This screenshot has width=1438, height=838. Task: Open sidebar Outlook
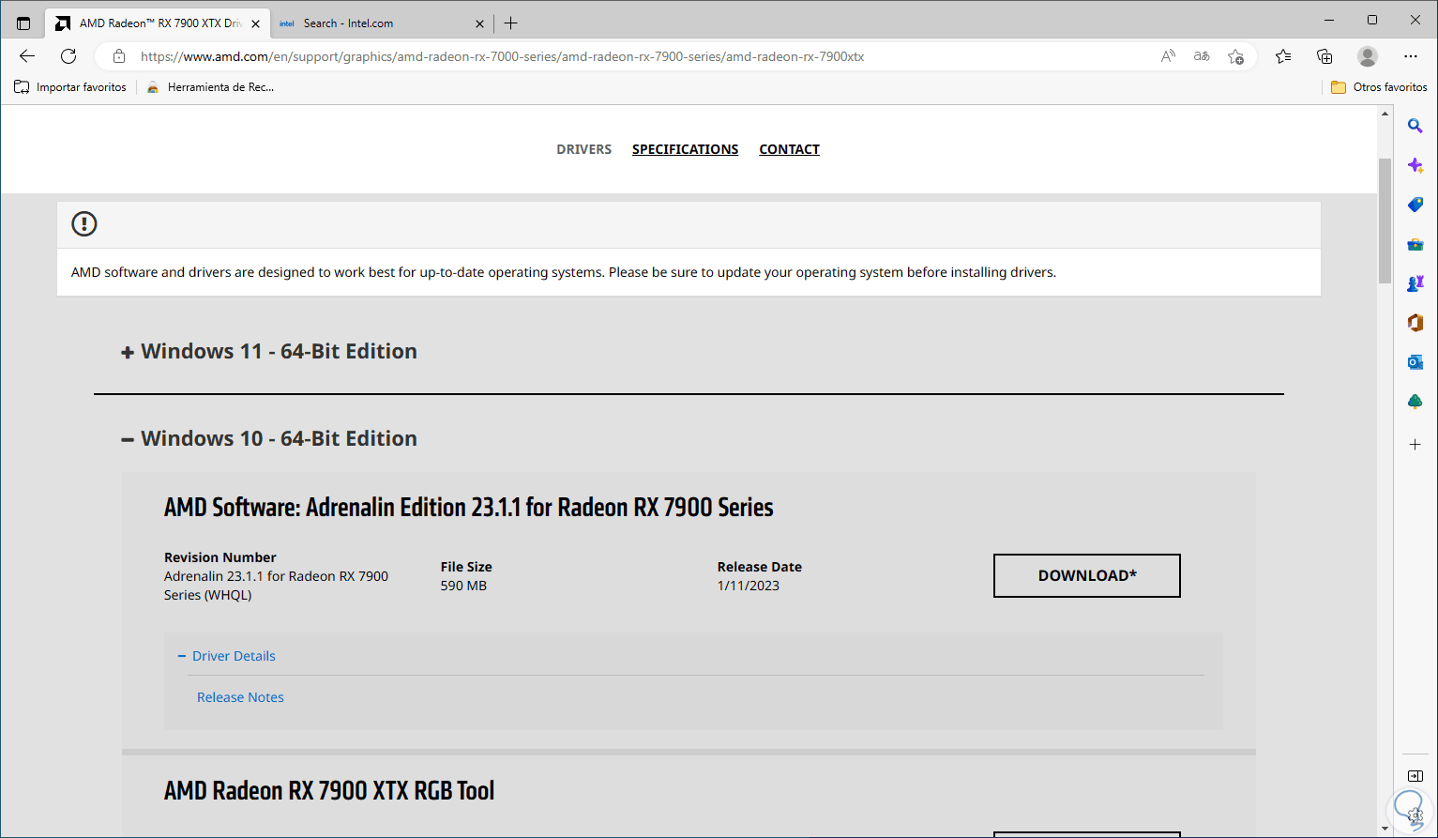coord(1415,362)
